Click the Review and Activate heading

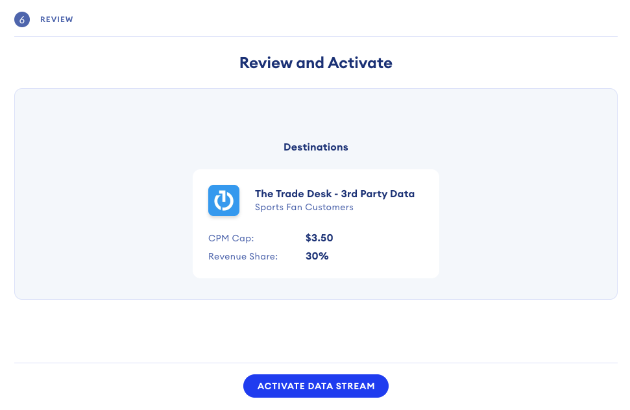315,63
